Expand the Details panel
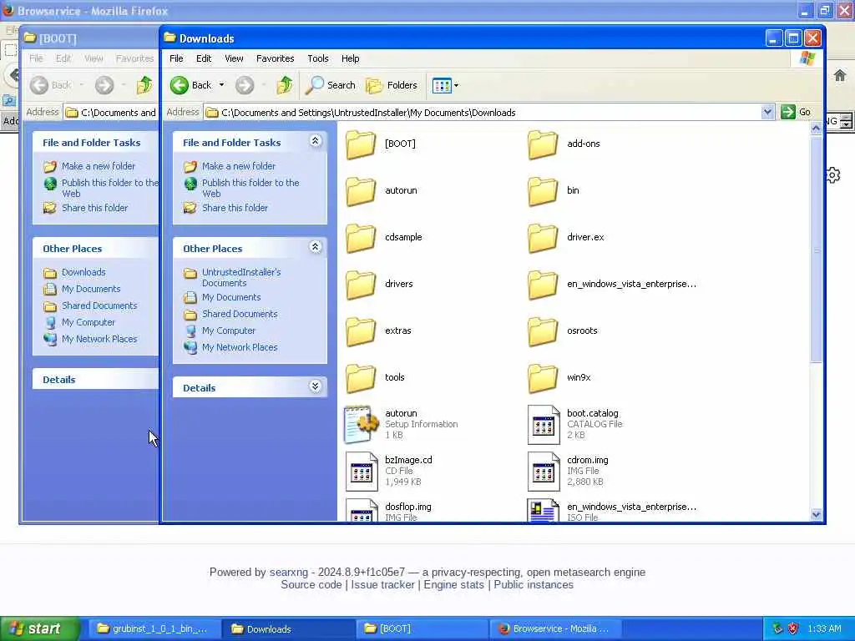The image size is (855, 641). 315,386
